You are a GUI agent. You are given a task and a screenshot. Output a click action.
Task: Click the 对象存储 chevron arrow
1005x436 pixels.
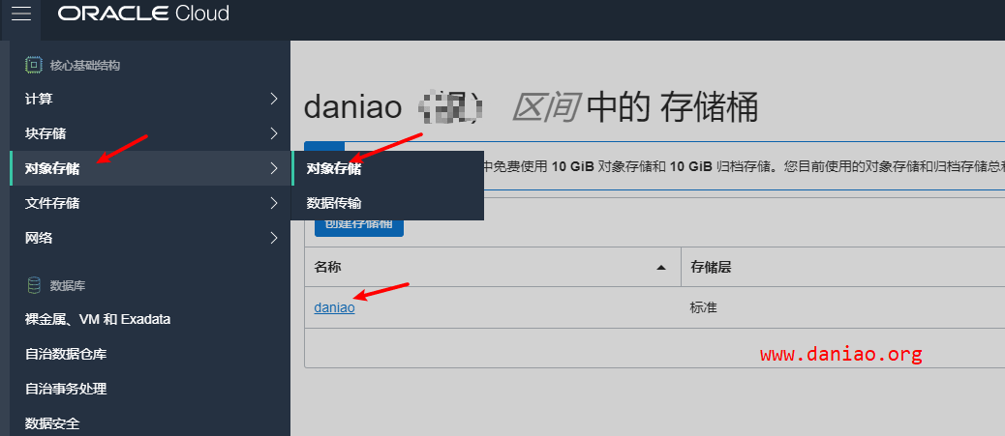coord(274,168)
